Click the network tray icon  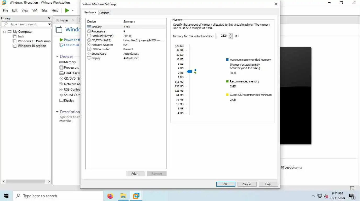point(319,196)
